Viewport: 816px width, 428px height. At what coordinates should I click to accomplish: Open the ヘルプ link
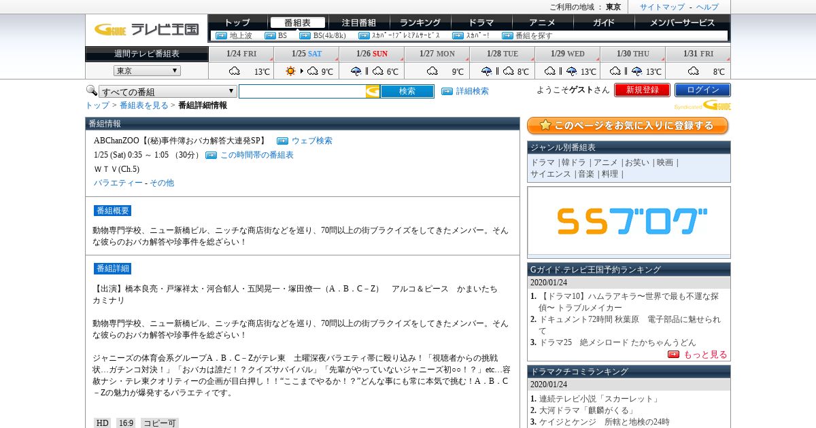707,7
